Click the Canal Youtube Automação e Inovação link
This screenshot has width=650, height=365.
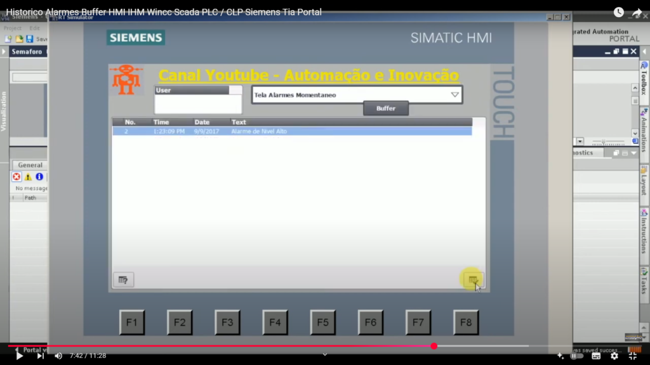tap(309, 75)
